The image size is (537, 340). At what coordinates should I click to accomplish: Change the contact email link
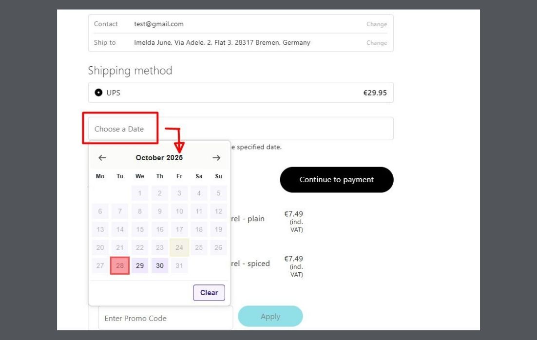coord(376,24)
